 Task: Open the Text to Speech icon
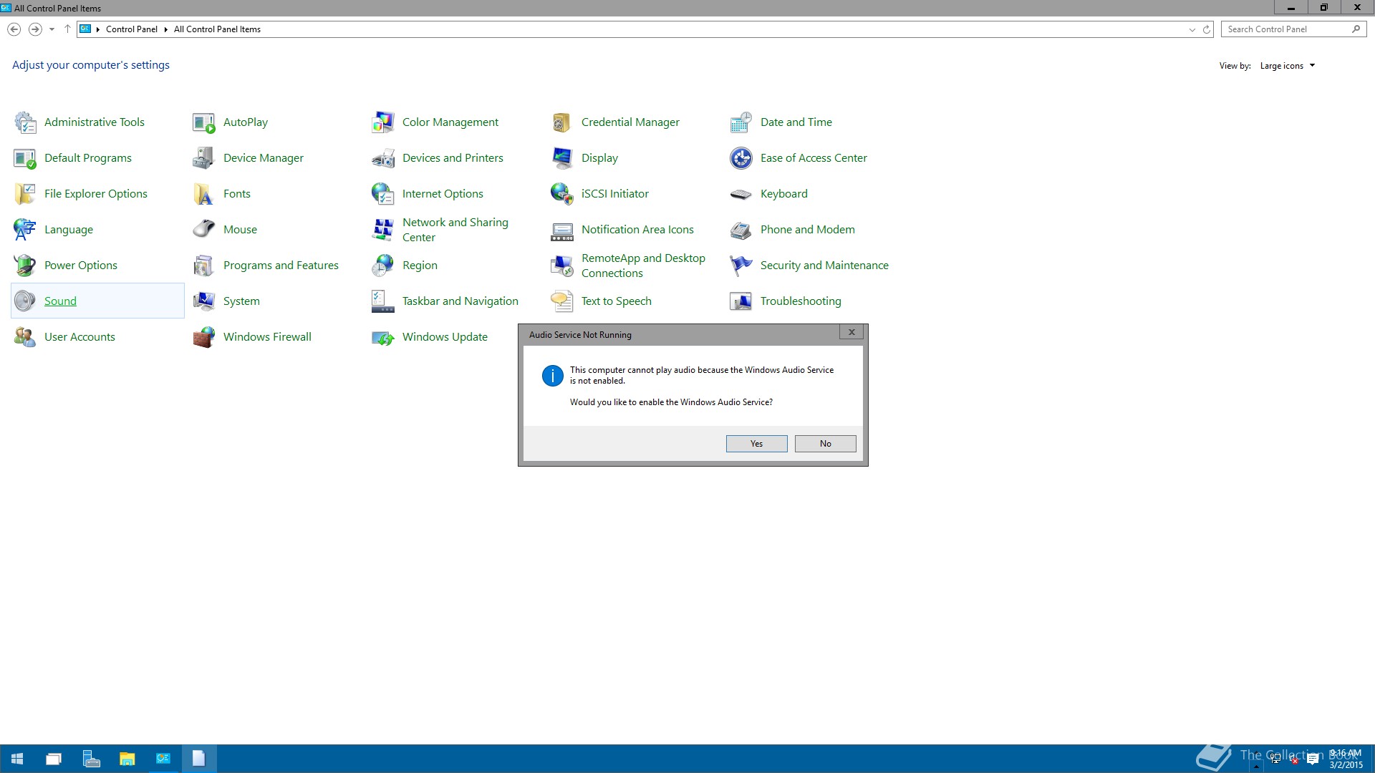pos(562,301)
